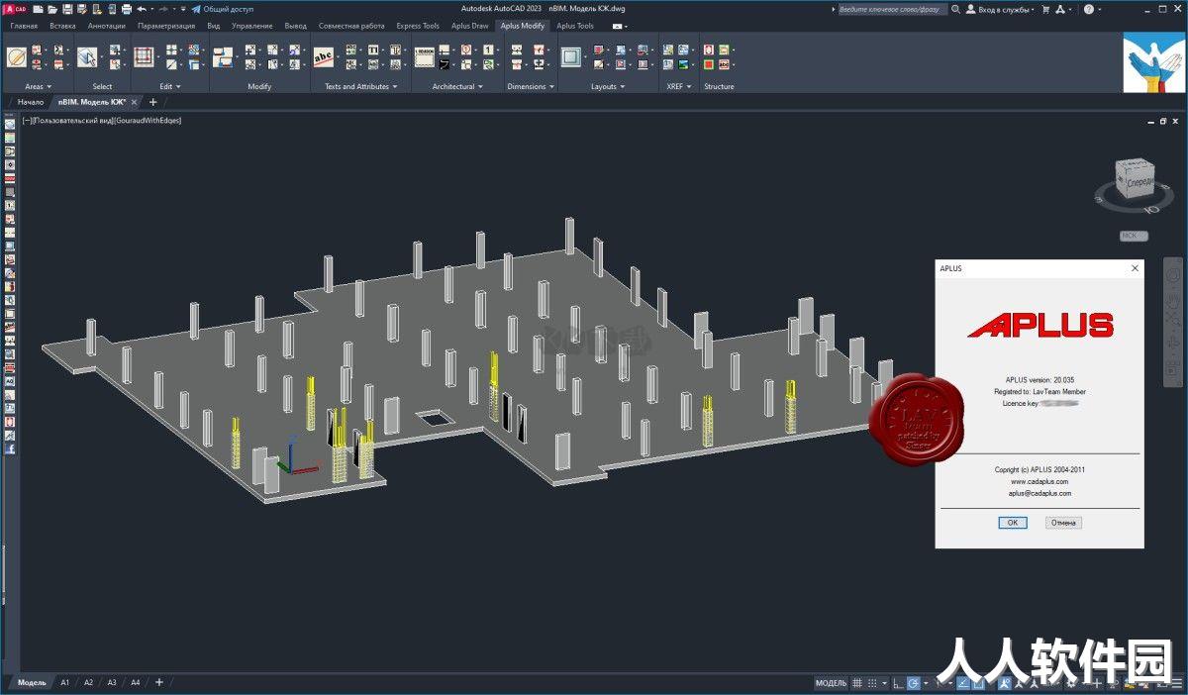This screenshot has height=695, width=1188.
Task: Click the Plot printer icon in Quick Access
Action: [126, 9]
